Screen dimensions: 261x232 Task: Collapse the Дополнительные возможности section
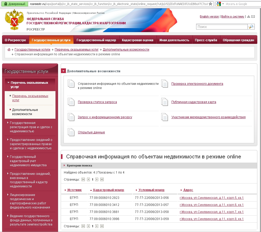point(63,71)
